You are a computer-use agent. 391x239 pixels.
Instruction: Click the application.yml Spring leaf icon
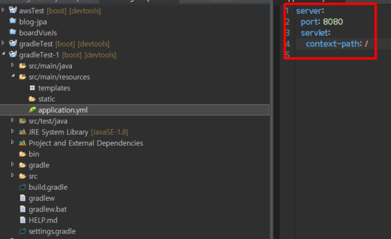tap(32, 110)
